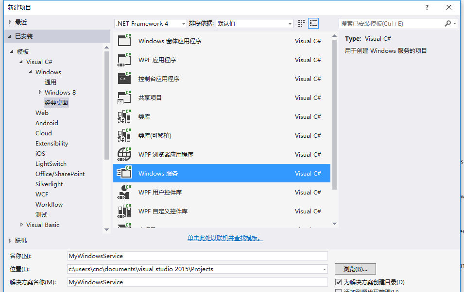Collapse the Visual C# tree node
The width and height of the screenshot is (464, 292).
[21, 62]
